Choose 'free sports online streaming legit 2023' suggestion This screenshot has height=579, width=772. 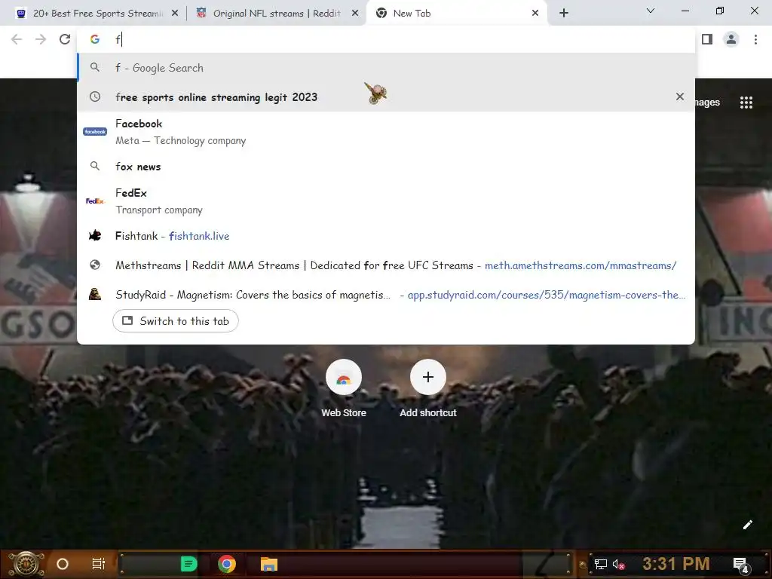pos(386,97)
